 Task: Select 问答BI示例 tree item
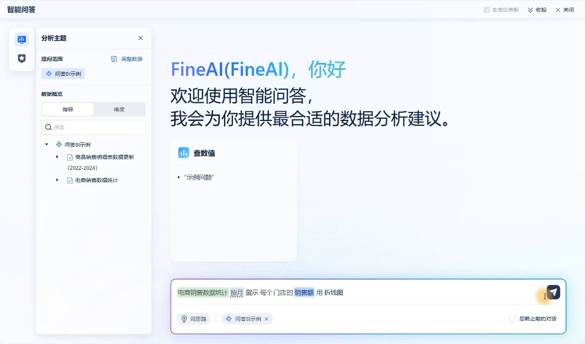coord(77,145)
